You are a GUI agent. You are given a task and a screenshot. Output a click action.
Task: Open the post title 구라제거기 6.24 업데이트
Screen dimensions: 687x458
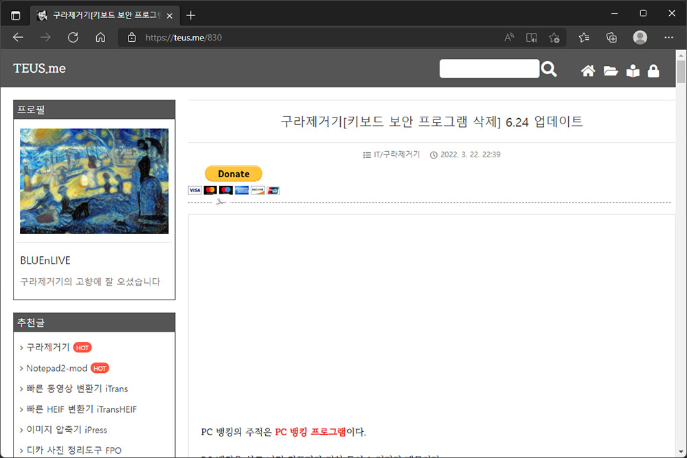click(431, 122)
